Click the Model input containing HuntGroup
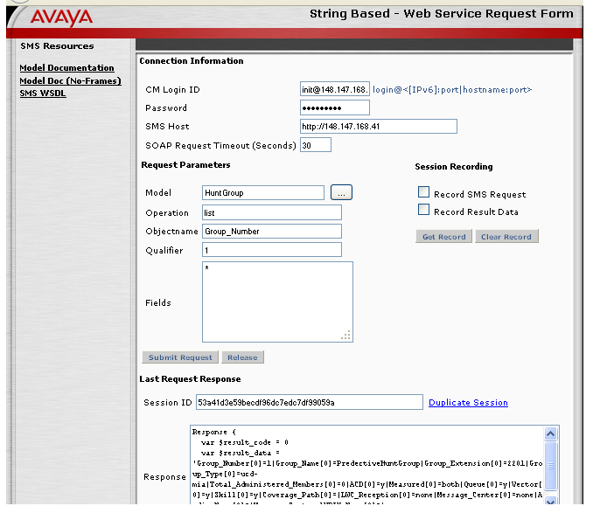600x513 pixels. coord(263,192)
